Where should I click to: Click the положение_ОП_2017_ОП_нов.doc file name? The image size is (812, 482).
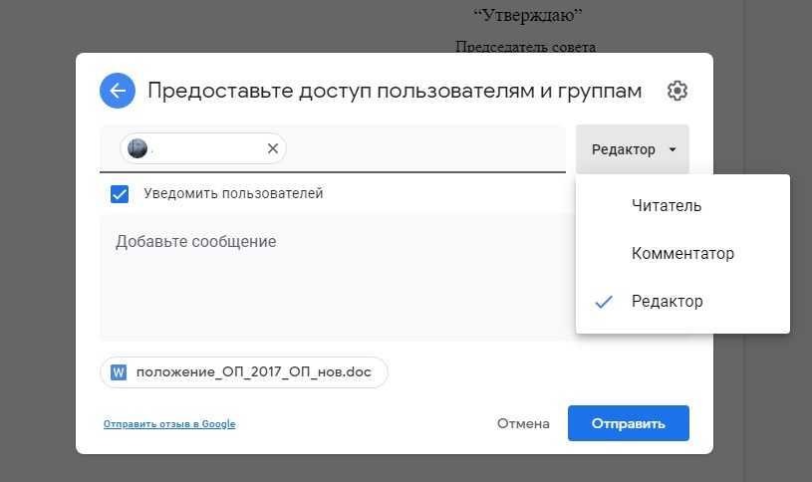[253, 372]
